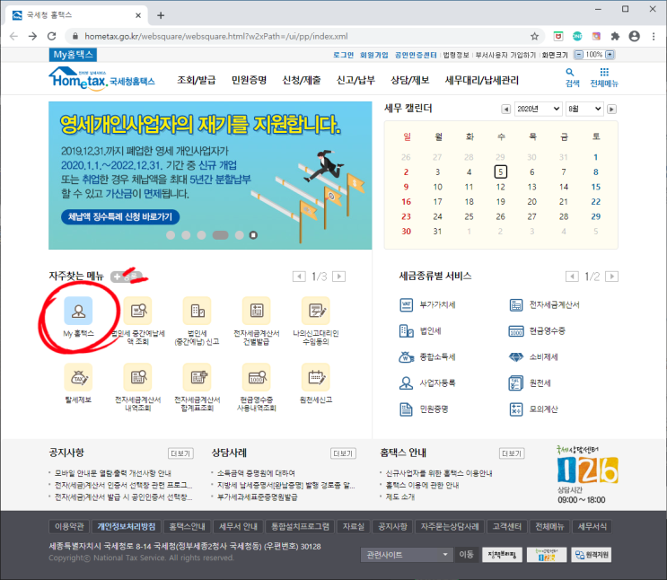The width and height of the screenshot is (667, 580).
Task: Click the 회원가입 link
Action: click(x=374, y=55)
